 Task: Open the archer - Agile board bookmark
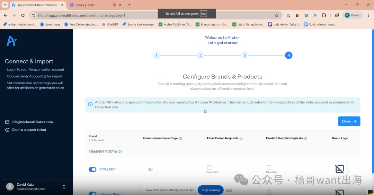pos(19,24)
